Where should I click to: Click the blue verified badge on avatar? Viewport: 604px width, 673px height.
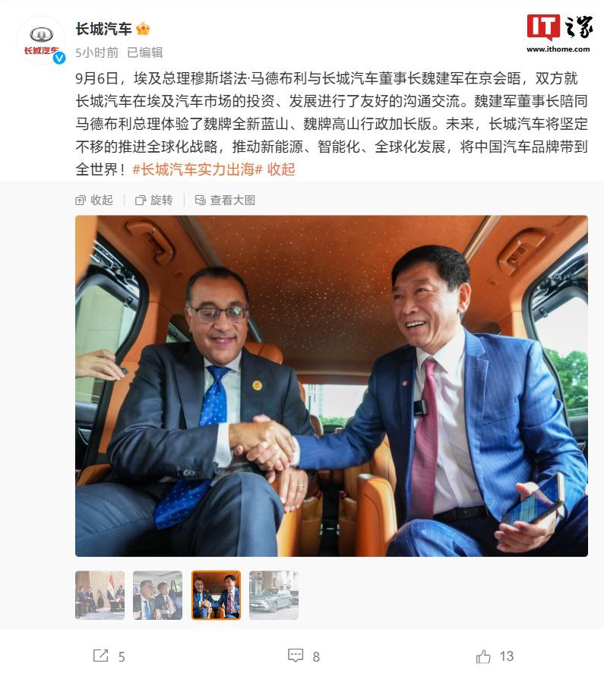tap(59, 58)
